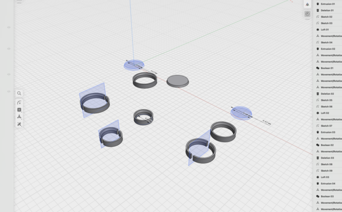Viewport: 342px width, 212px height.
Task: Select the blue circle sketch on the vertical axis
Action: [x=134, y=65]
